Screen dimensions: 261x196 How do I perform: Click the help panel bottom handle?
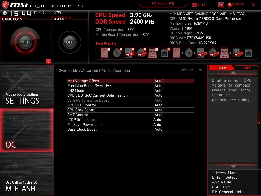pyautogui.click(x=233, y=166)
